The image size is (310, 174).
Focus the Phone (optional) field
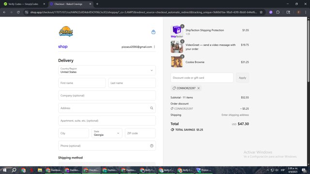[107, 146]
